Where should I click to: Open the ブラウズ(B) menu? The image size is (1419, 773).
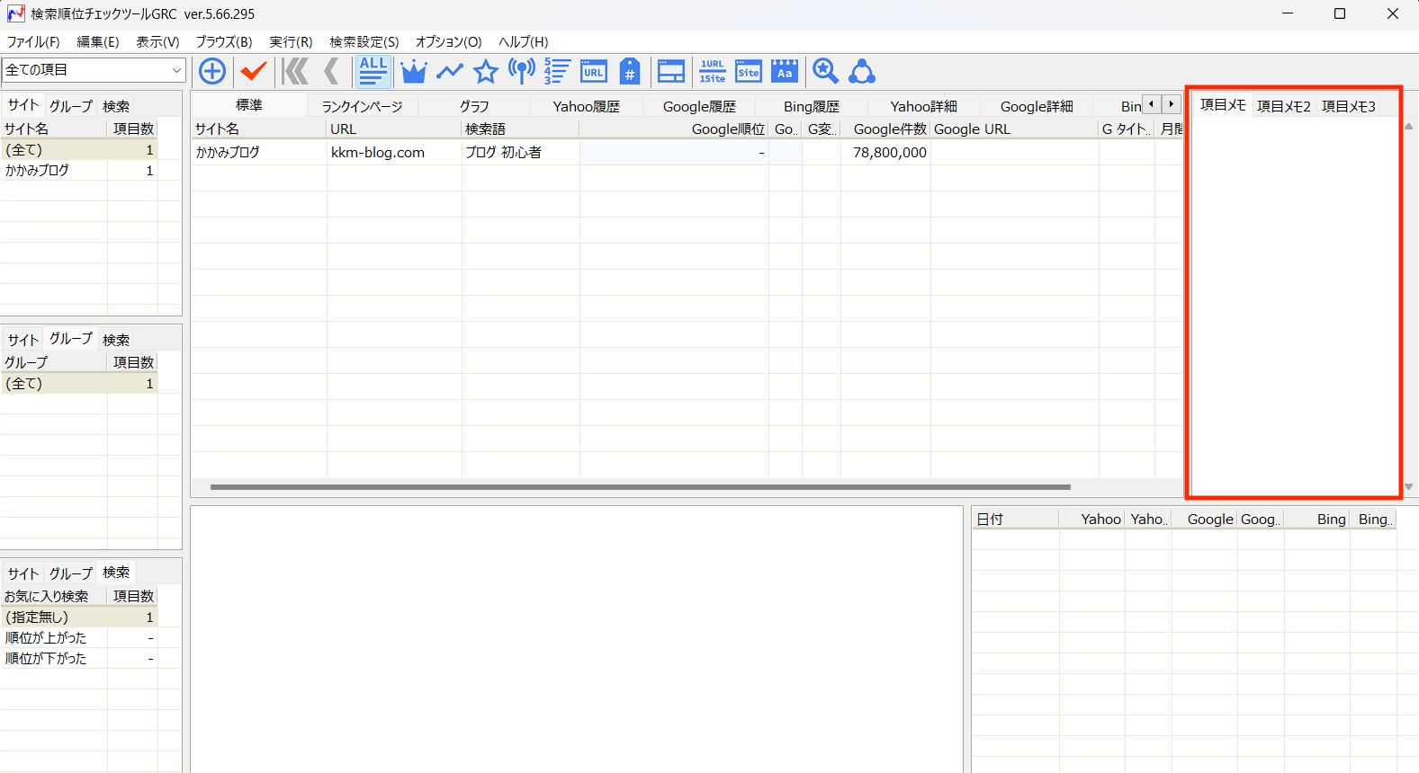224,42
